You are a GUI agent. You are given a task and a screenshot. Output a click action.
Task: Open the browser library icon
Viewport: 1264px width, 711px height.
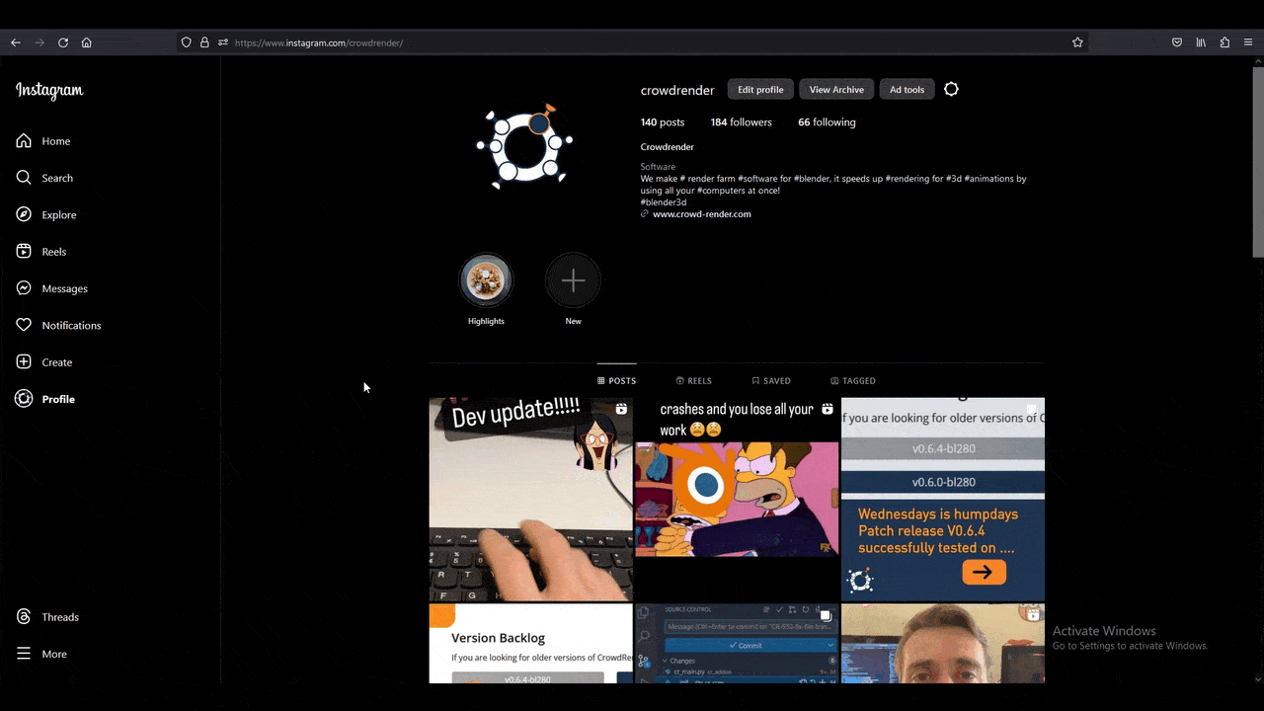coord(1201,42)
